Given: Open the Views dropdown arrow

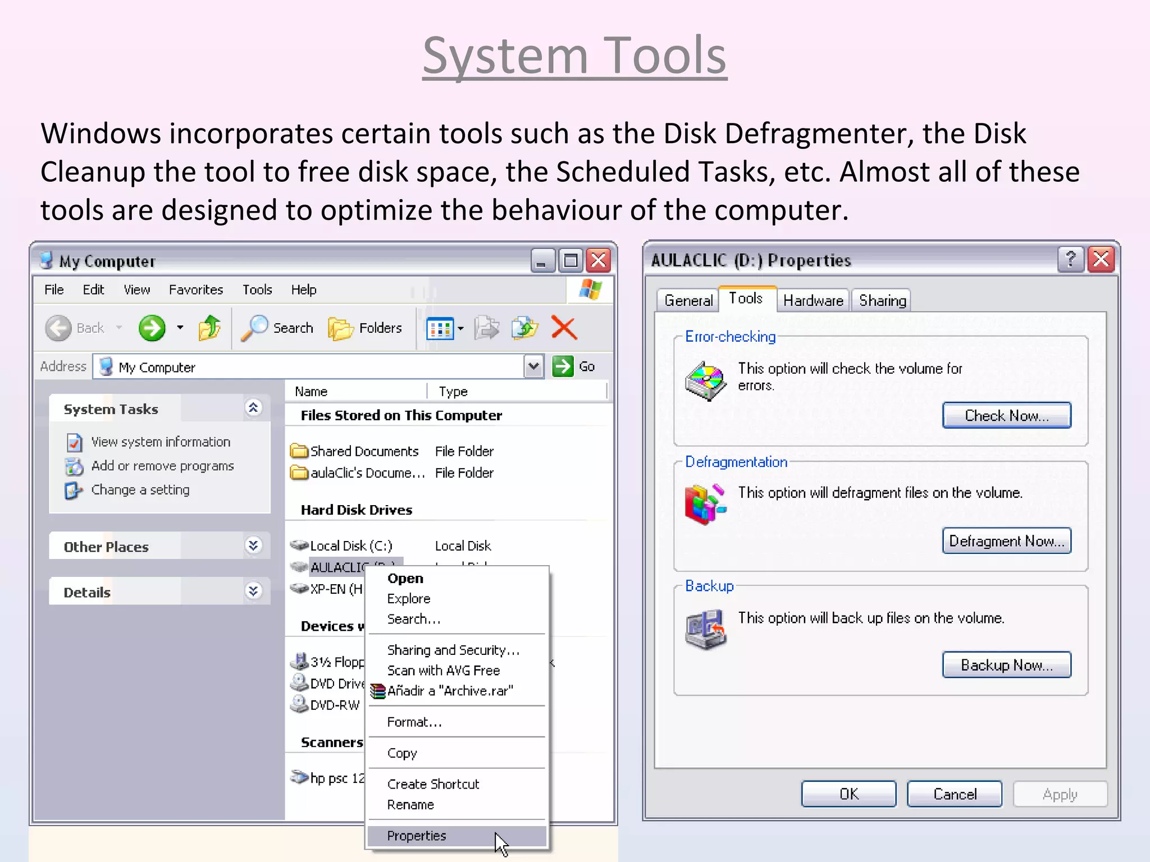Looking at the screenshot, I should (461, 329).
